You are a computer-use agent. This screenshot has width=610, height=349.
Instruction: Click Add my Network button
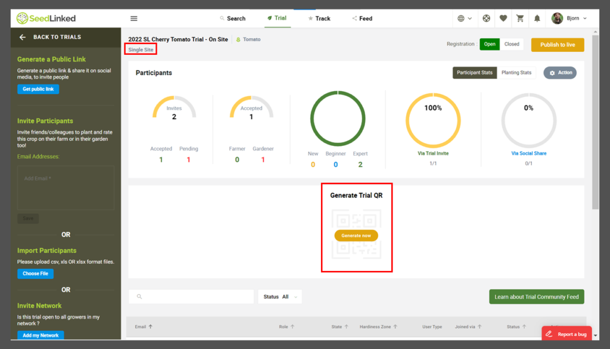(x=41, y=335)
